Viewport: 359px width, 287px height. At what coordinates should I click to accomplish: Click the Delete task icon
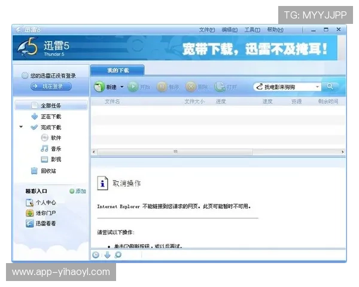coord(191,87)
